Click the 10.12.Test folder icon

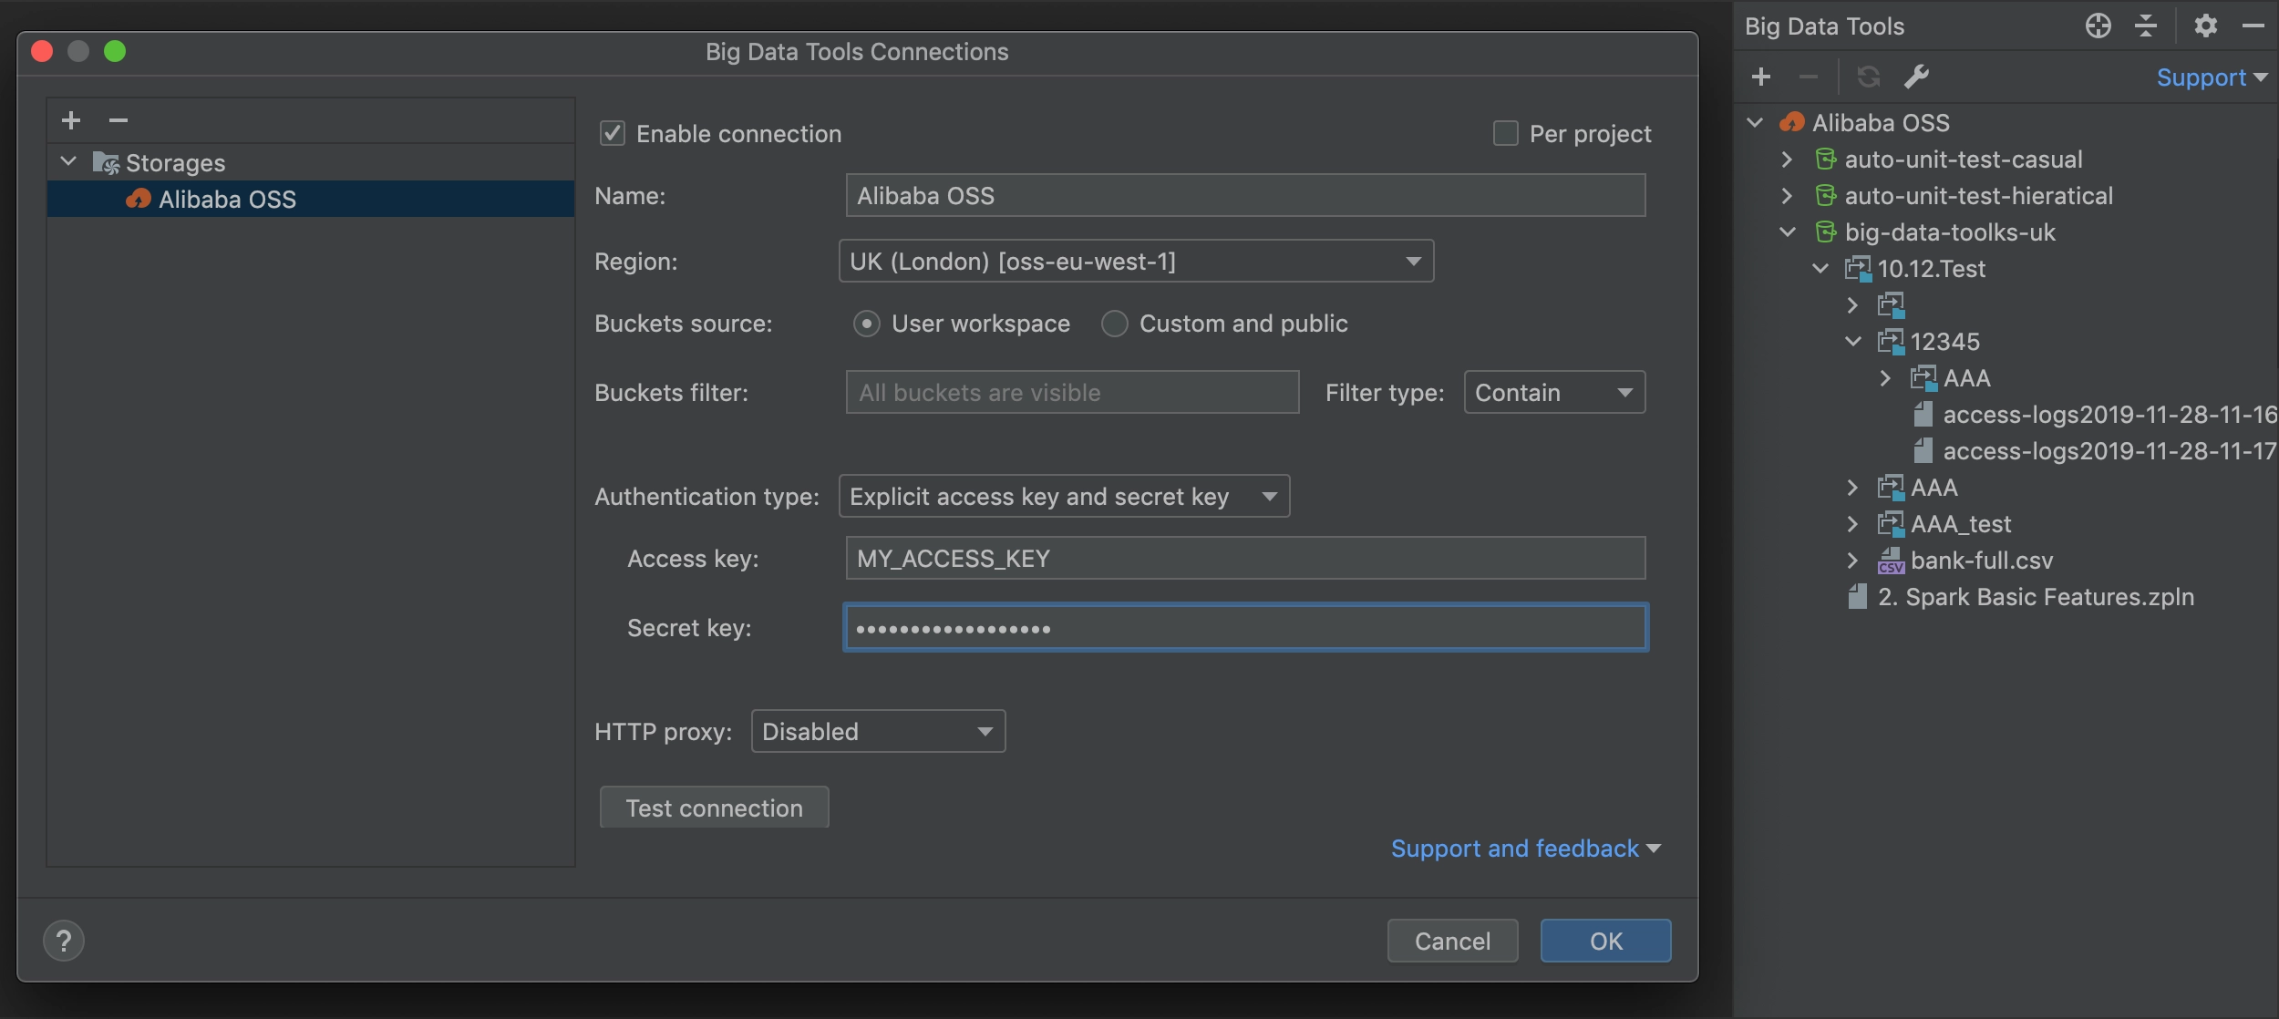coord(1858,269)
